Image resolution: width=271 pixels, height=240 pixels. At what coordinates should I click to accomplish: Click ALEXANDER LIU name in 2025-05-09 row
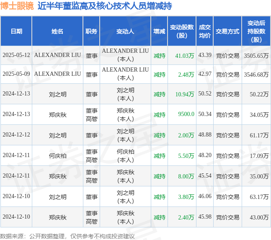[x=57, y=74]
